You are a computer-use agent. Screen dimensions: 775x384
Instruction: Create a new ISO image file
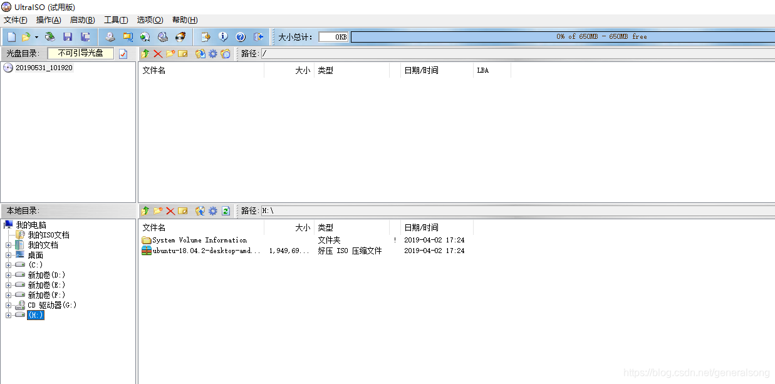(x=11, y=37)
